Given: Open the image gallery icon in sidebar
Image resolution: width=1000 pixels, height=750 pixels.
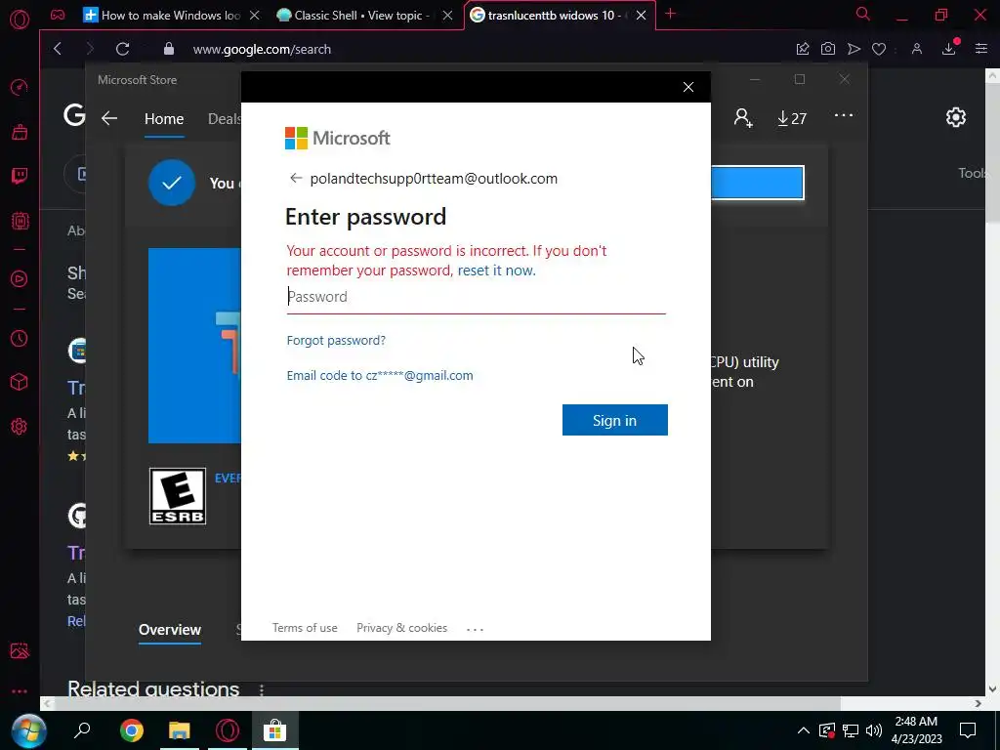Looking at the screenshot, I should (20, 650).
